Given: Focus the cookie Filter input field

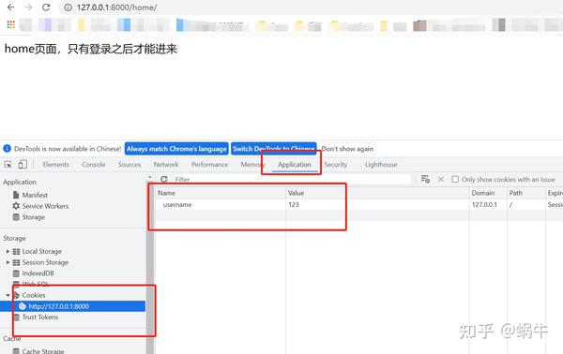Looking at the screenshot, I should [292, 179].
